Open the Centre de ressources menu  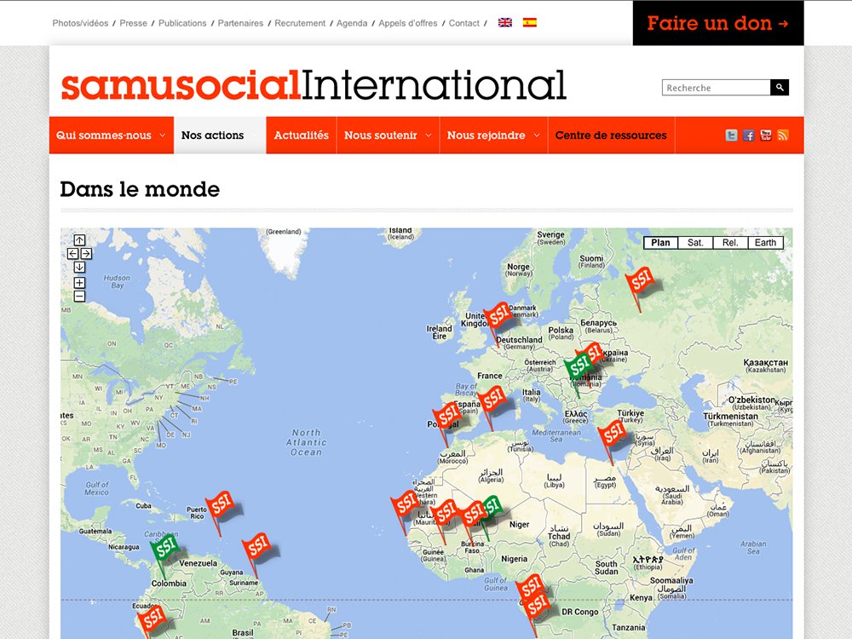pyautogui.click(x=611, y=135)
